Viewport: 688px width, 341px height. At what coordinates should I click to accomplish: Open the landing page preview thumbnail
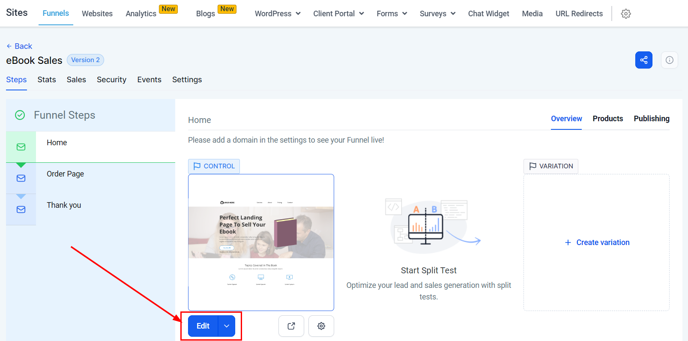(x=261, y=242)
